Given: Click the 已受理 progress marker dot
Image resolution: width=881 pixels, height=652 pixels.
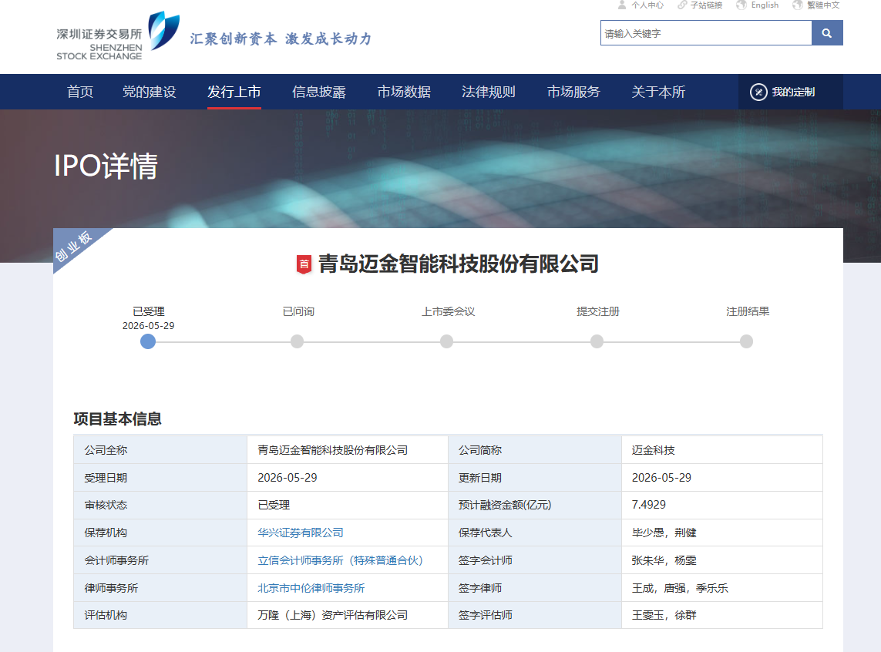Looking at the screenshot, I should pos(148,341).
